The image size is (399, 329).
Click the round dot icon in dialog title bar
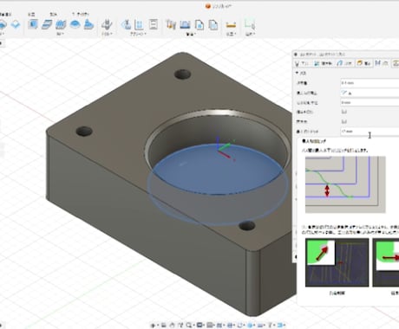point(296,55)
